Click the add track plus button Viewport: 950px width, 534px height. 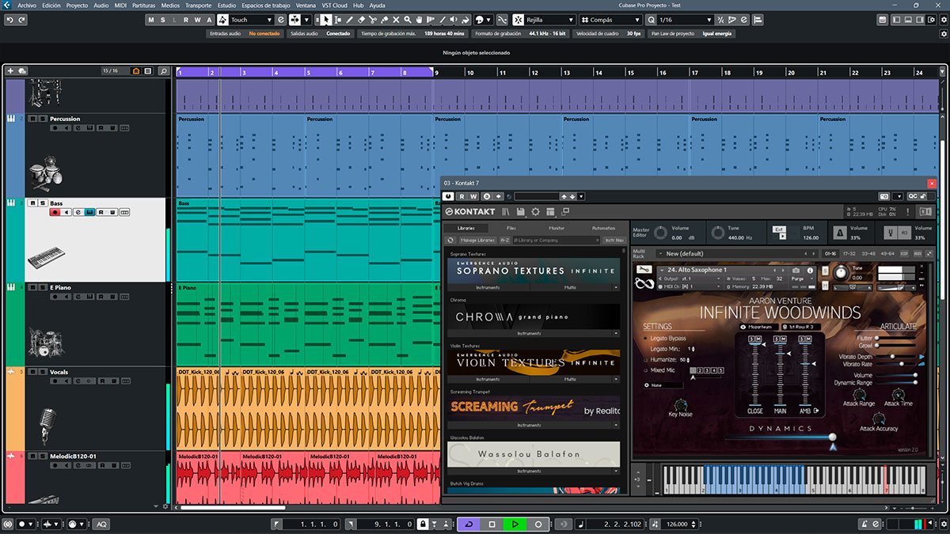(10, 71)
